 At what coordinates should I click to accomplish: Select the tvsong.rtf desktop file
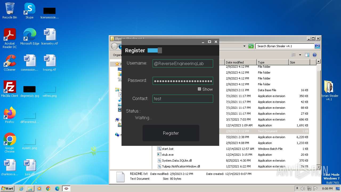[50, 63]
